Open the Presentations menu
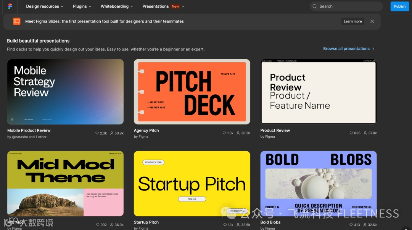412x230 pixels. (x=163, y=6)
